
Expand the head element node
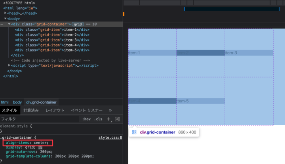coord(5,13)
